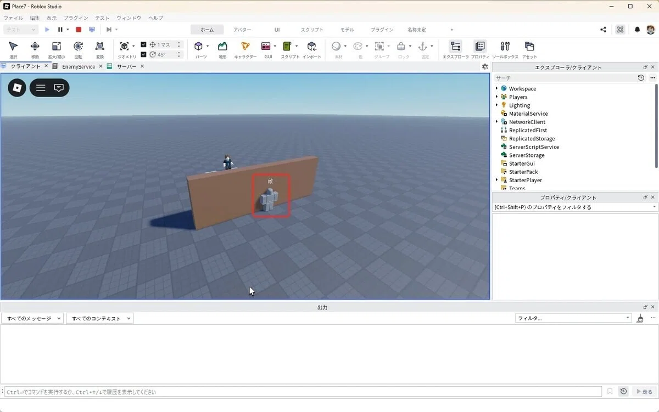Close the EnemyService tab
659x412 pixels.
[101, 66]
